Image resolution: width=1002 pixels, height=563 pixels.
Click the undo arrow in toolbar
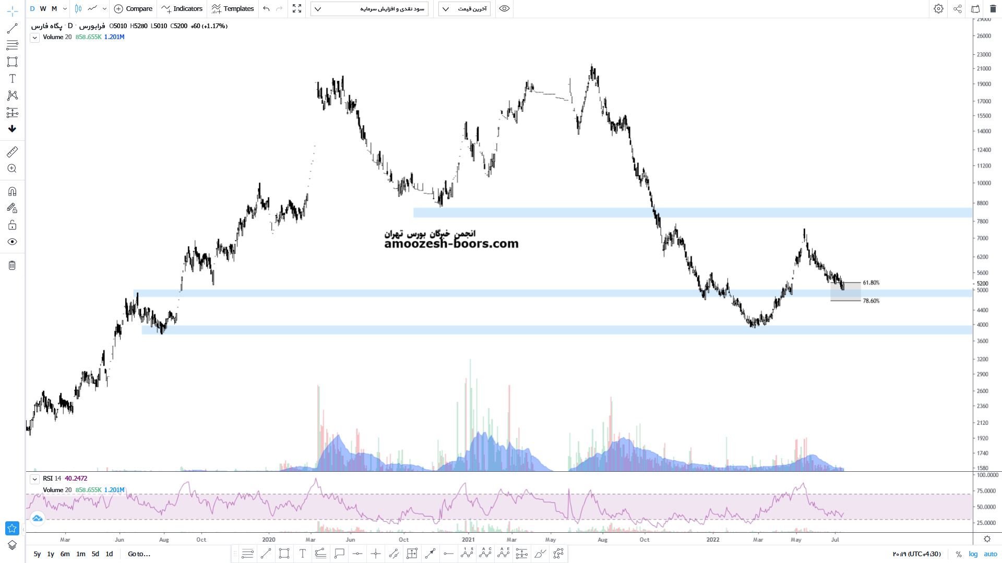point(267,9)
